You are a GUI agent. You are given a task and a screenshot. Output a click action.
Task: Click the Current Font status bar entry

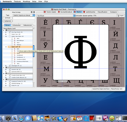101,89
